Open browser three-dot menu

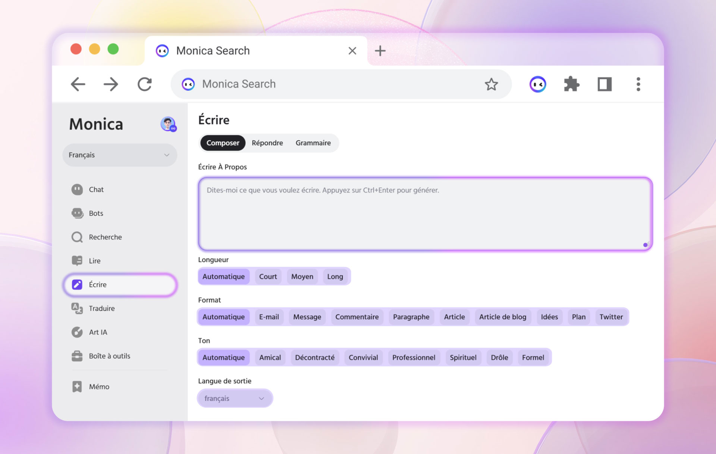click(x=638, y=84)
